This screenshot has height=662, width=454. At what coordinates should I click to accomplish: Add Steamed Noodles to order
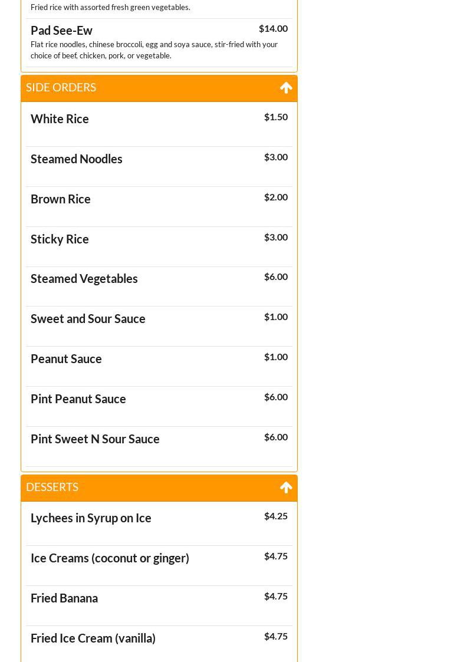click(77, 159)
